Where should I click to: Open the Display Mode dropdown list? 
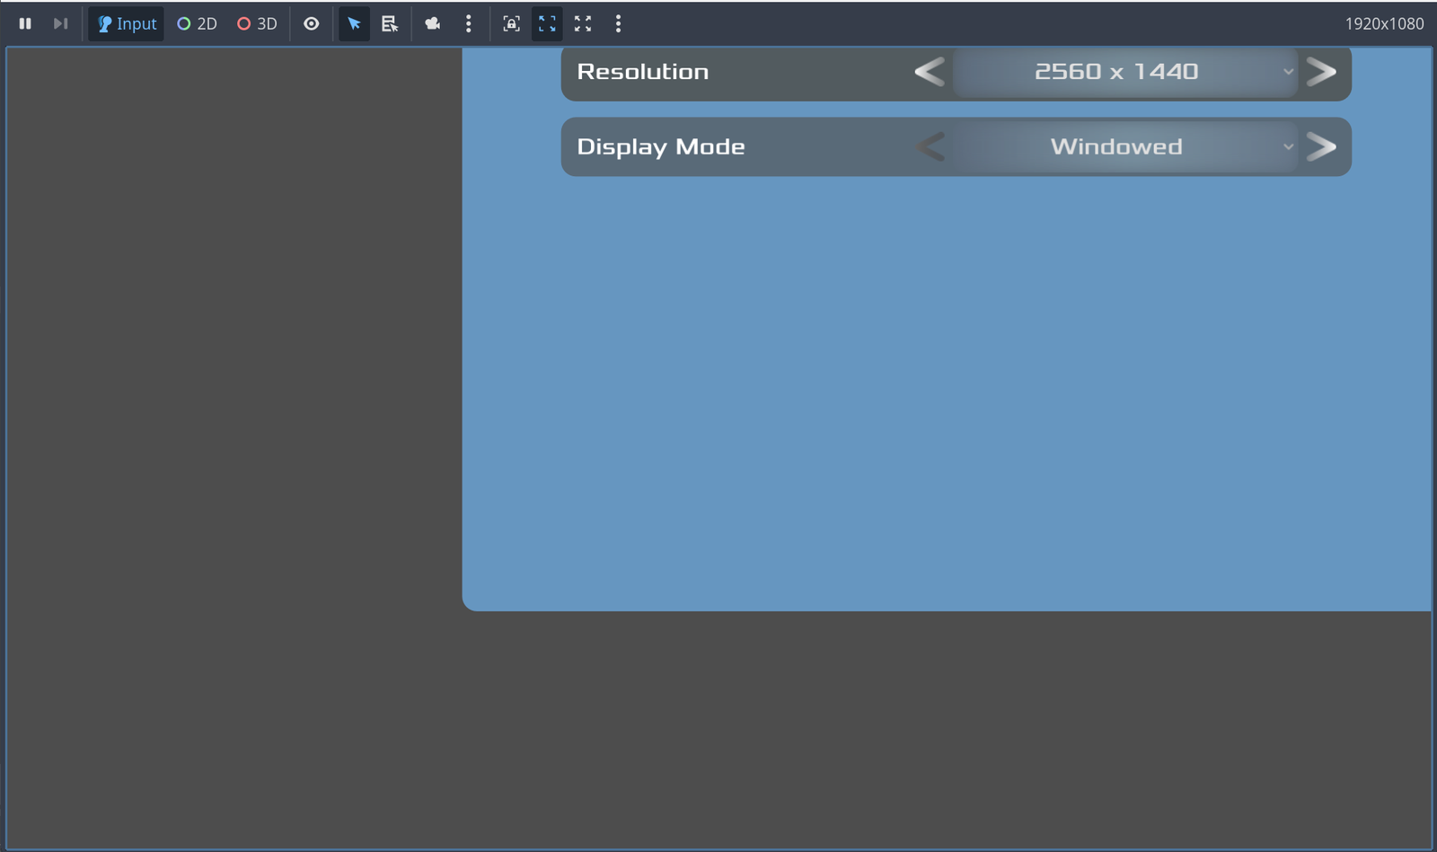[x=1288, y=146]
